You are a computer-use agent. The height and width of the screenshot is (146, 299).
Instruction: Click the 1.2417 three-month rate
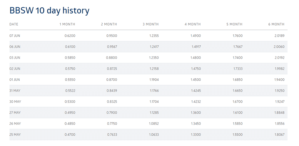(x=154, y=47)
